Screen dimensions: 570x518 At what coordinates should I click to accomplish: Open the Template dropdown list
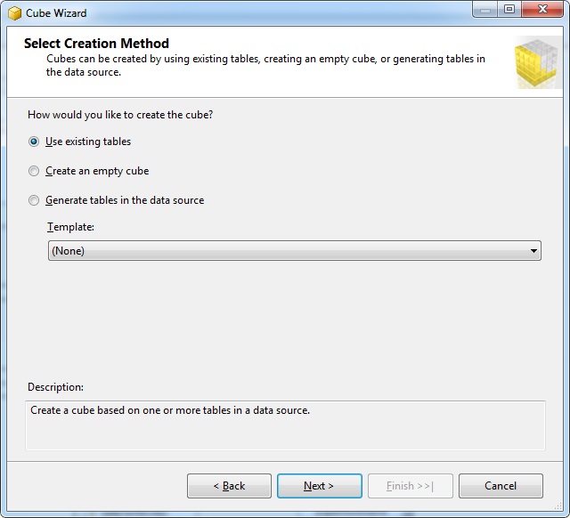pos(295,251)
